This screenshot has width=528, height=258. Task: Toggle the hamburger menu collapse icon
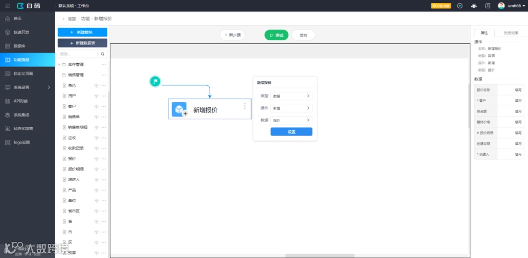pos(7,6)
